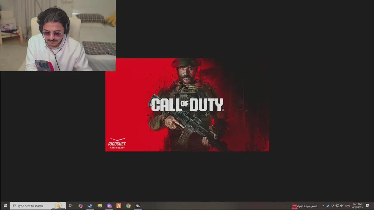Open Task View from the taskbar

71,206
